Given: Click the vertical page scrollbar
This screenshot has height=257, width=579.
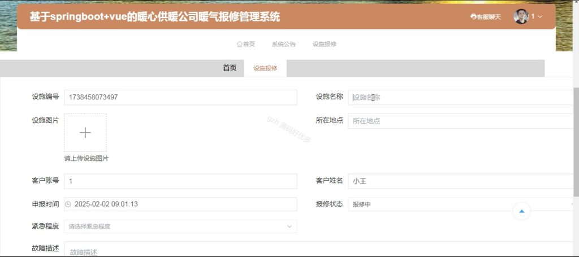Looking at the screenshot, I should [576, 142].
